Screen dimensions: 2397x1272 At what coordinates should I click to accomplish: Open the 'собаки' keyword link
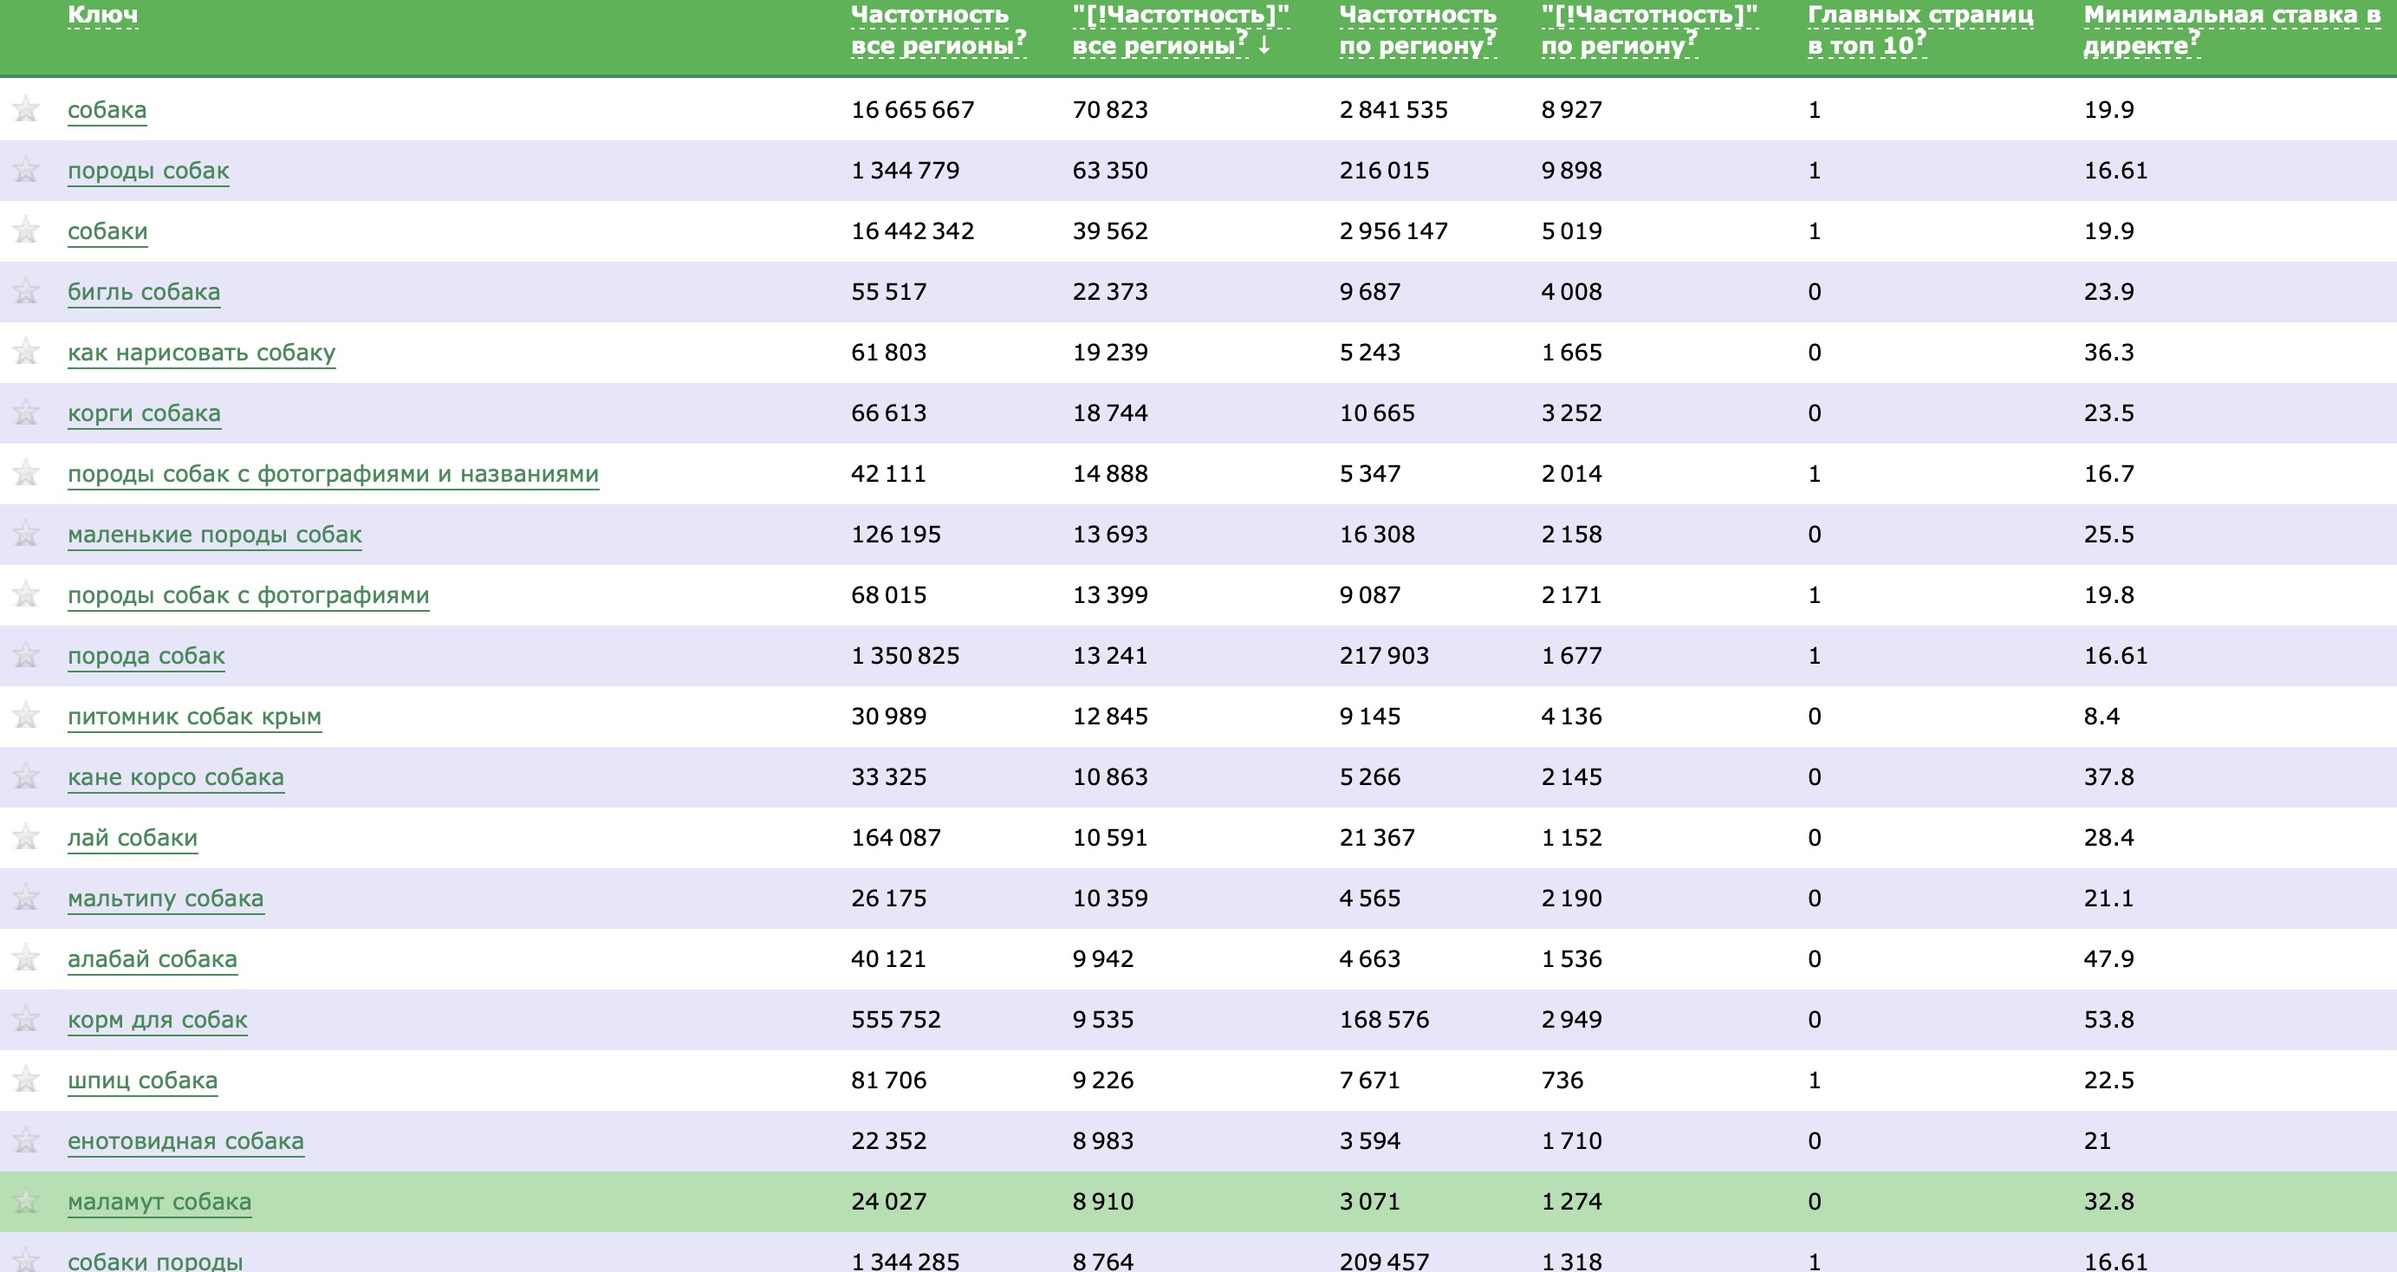[x=107, y=231]
